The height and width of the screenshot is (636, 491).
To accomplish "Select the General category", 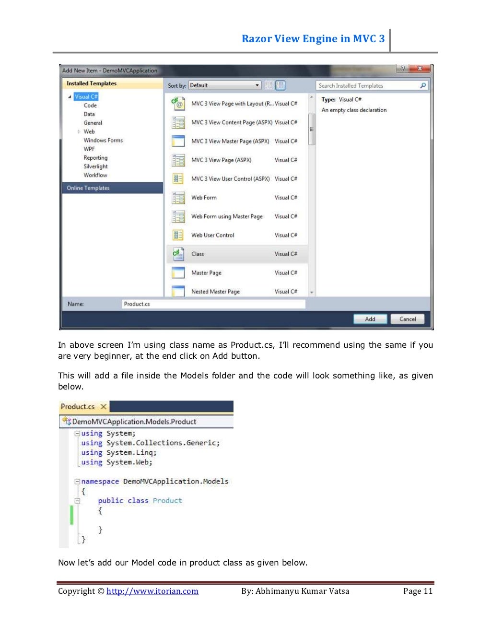I will tap(93, 123).
